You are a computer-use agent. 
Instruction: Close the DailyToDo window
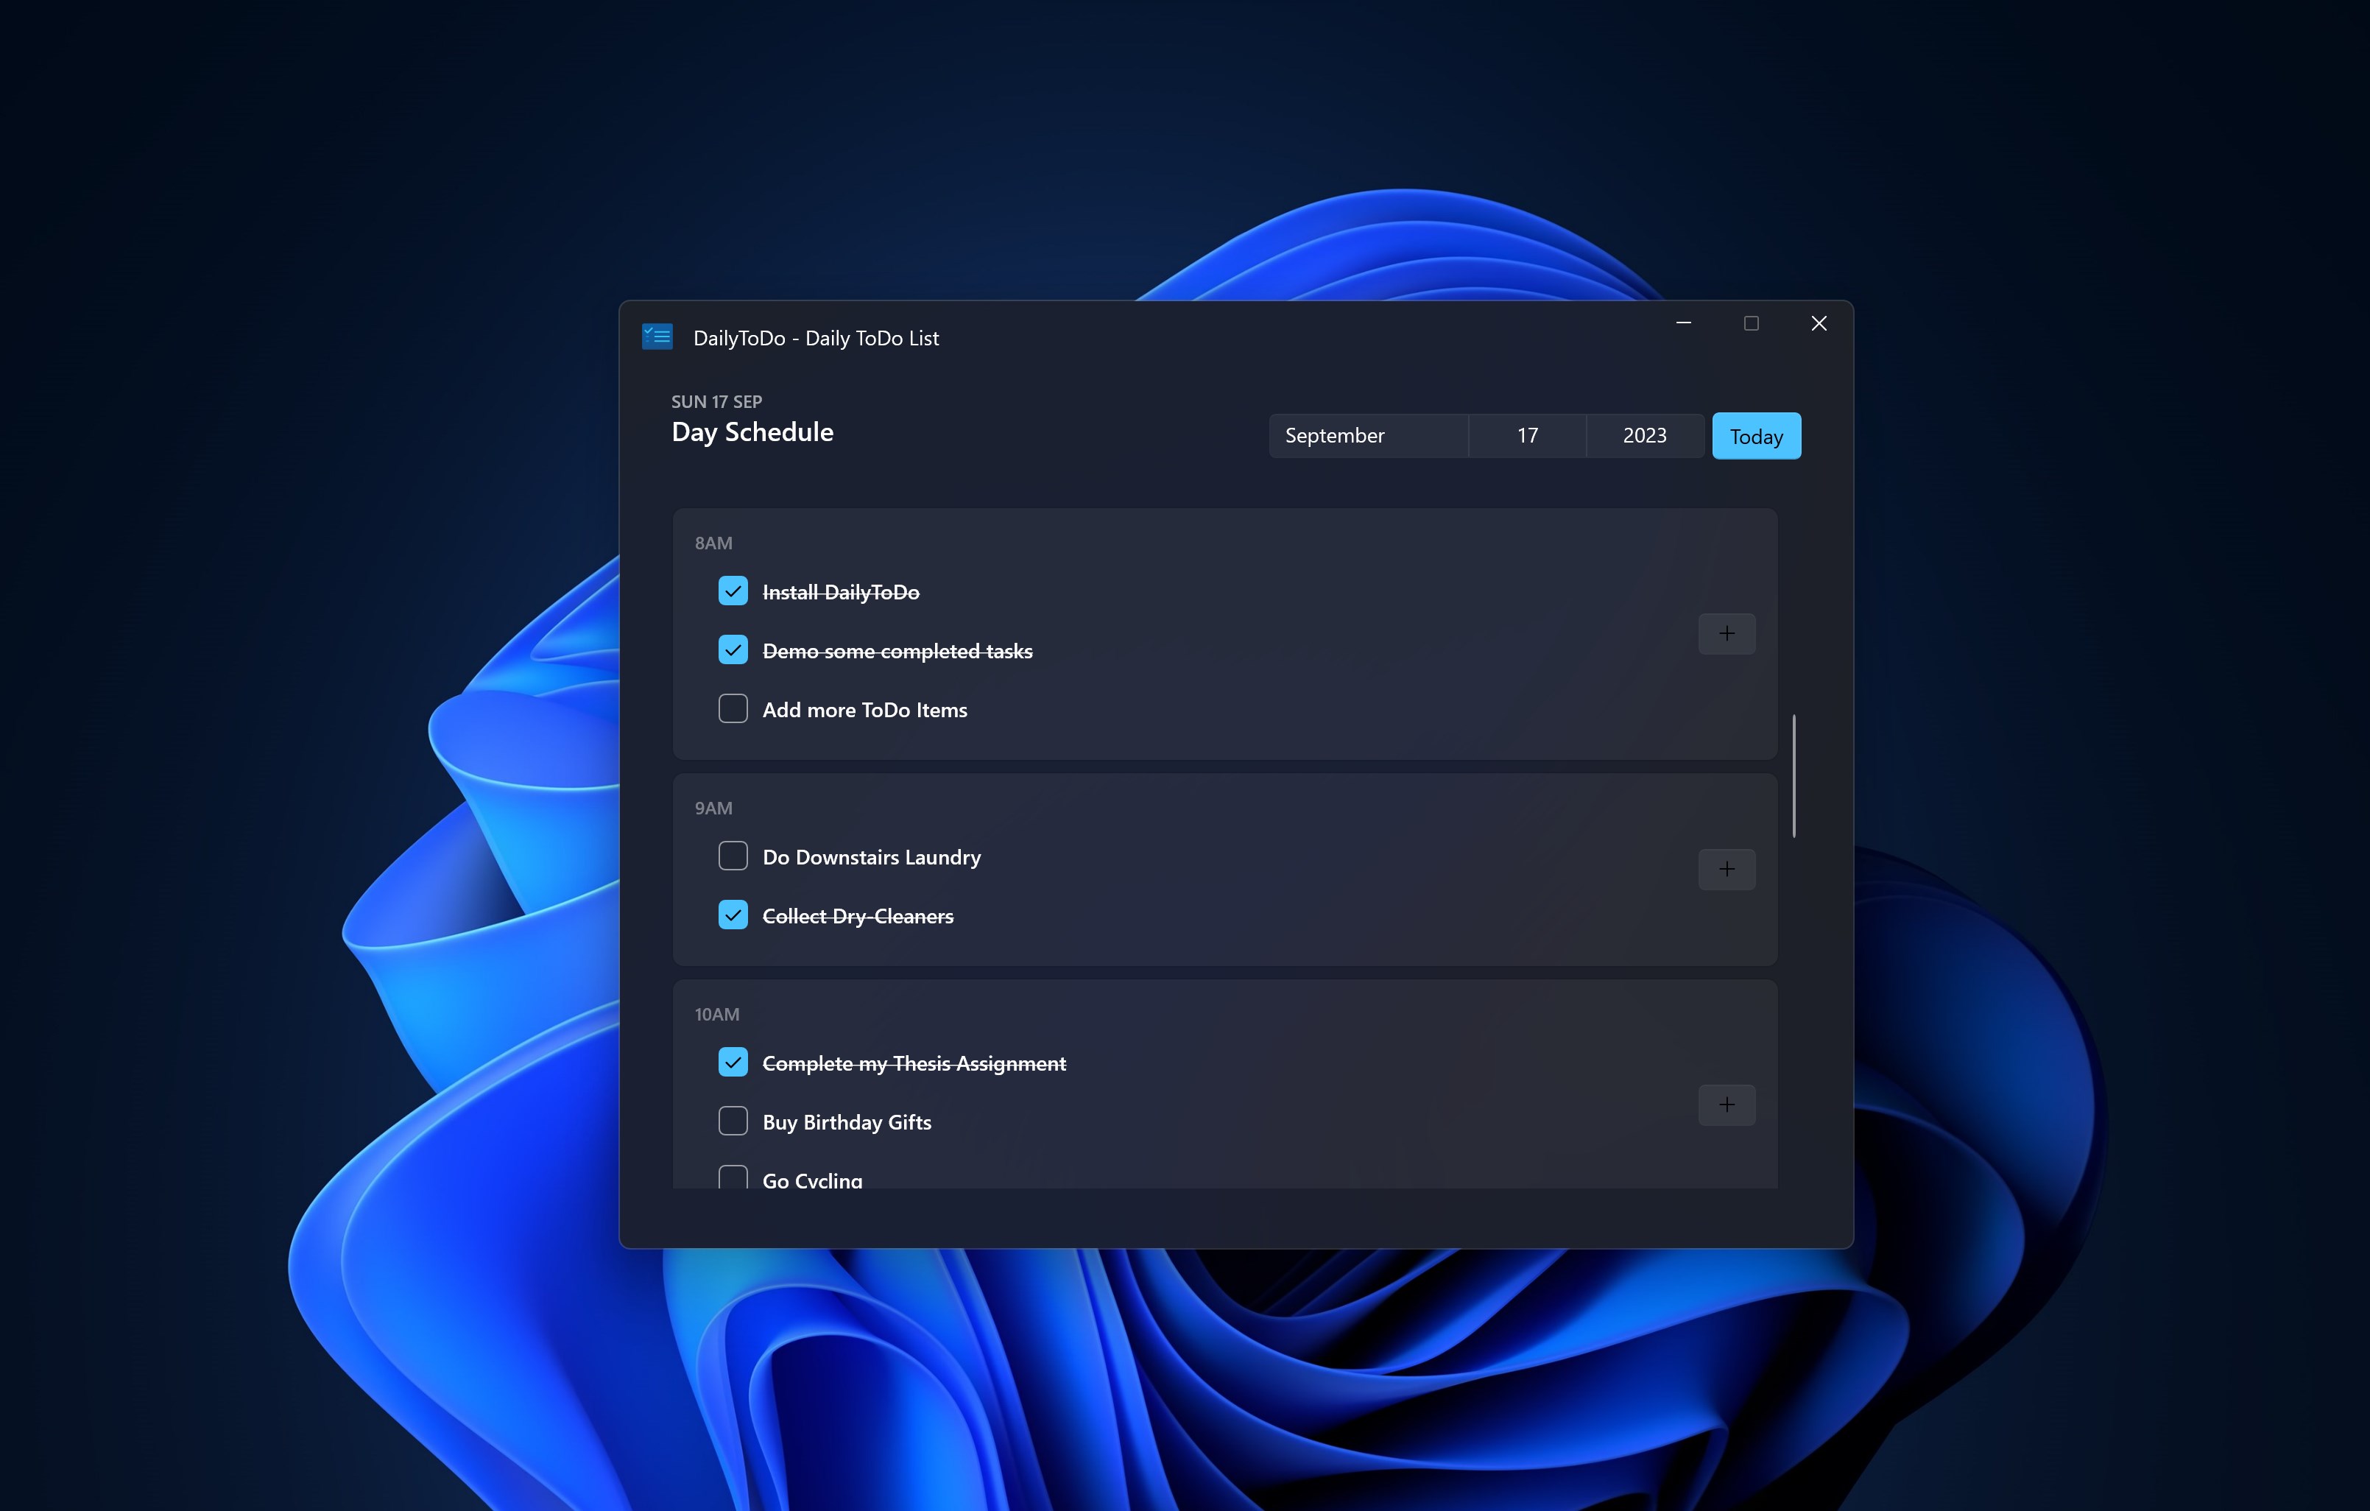pos(1819,323)
